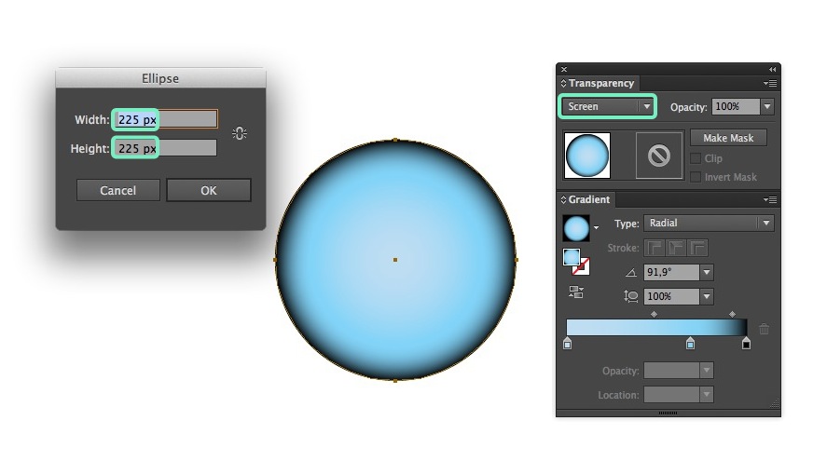This screenshot has height=475, width=827.
Task: Collapse the panel with double arrows icon
Action: [x=772, y=70]
